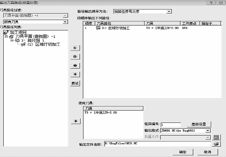
Task: Click (1) 区域行切加工 text in the output list
Action: (116, 28)
